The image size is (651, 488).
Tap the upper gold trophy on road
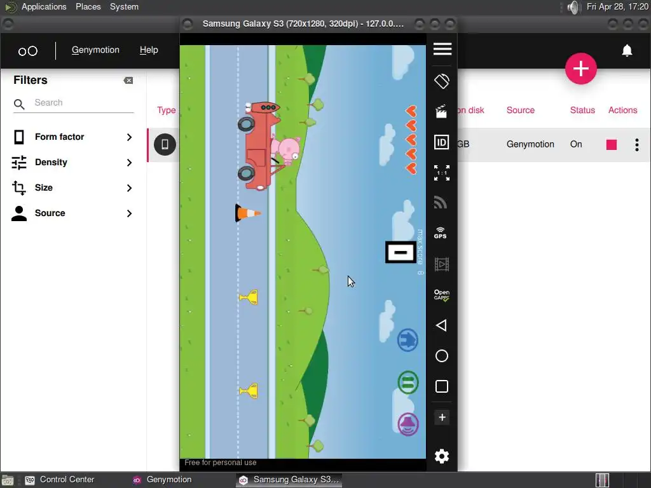coord(249,297)
